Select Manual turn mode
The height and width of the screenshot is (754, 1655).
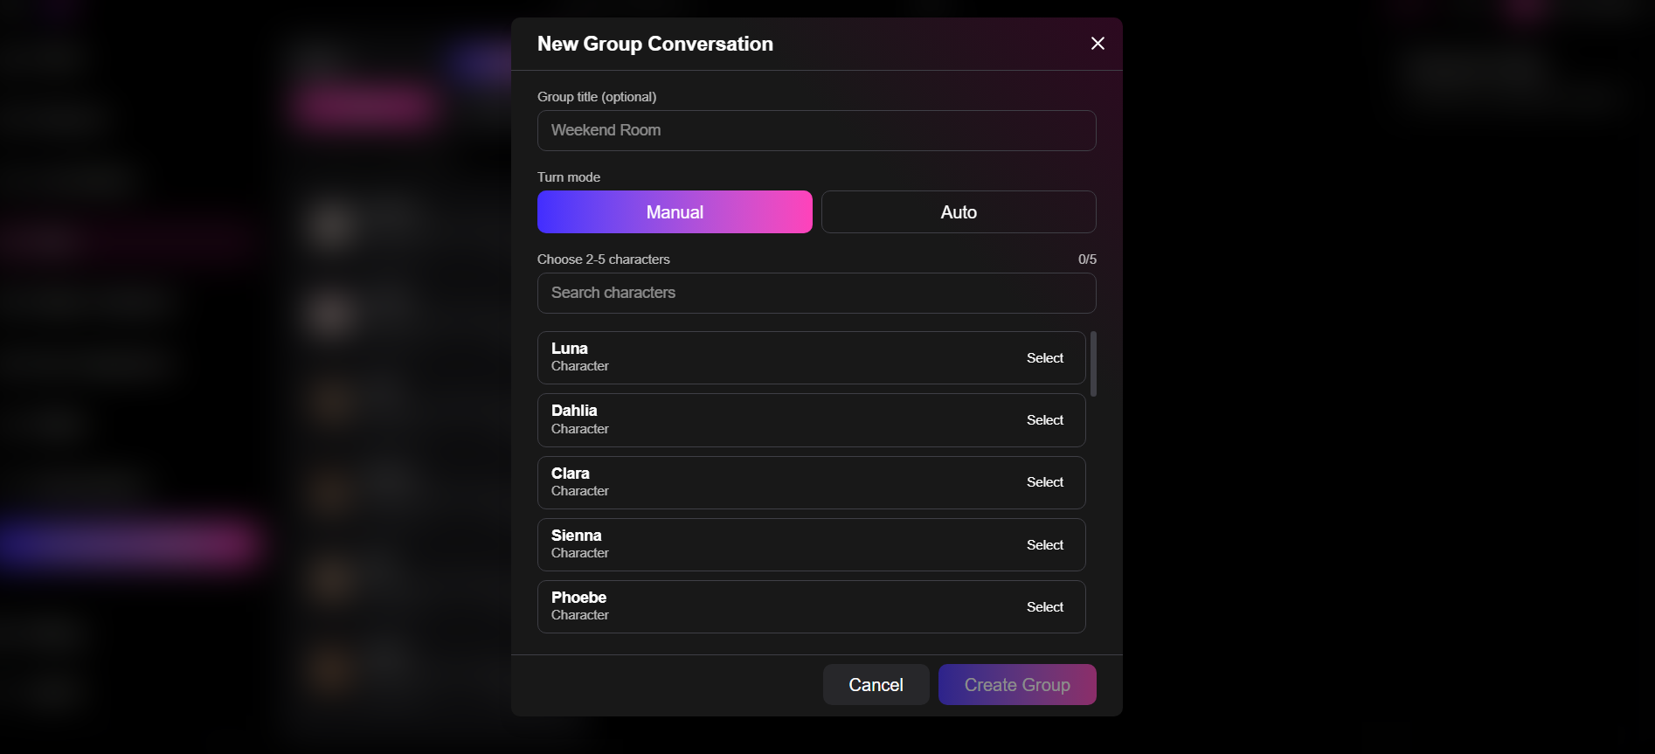pyautogui.click(x=675, y=212)
